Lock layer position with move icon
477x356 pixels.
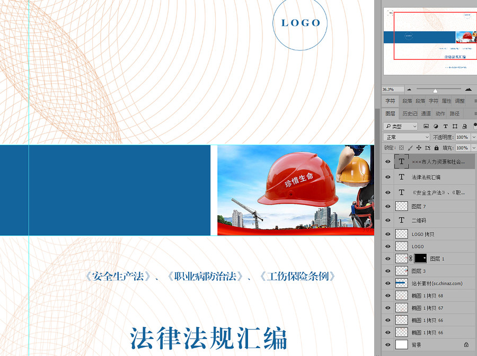419,148
